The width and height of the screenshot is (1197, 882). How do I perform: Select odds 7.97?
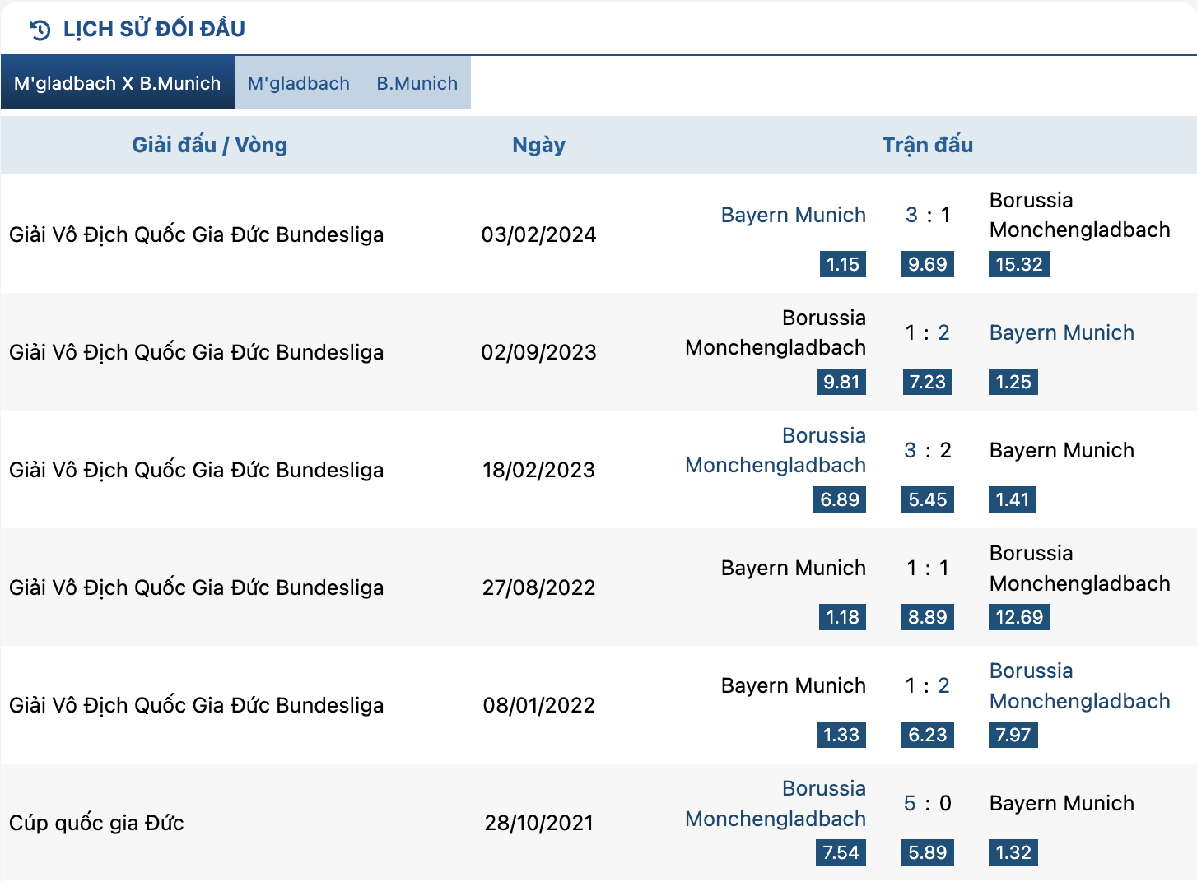coord(1013,735)
